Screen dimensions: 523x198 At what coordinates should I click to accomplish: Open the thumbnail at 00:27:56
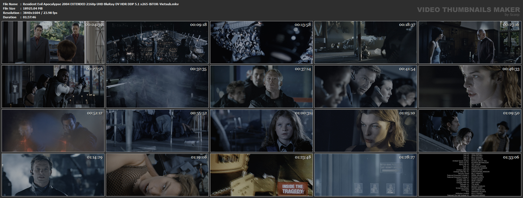tap(53, 86)
